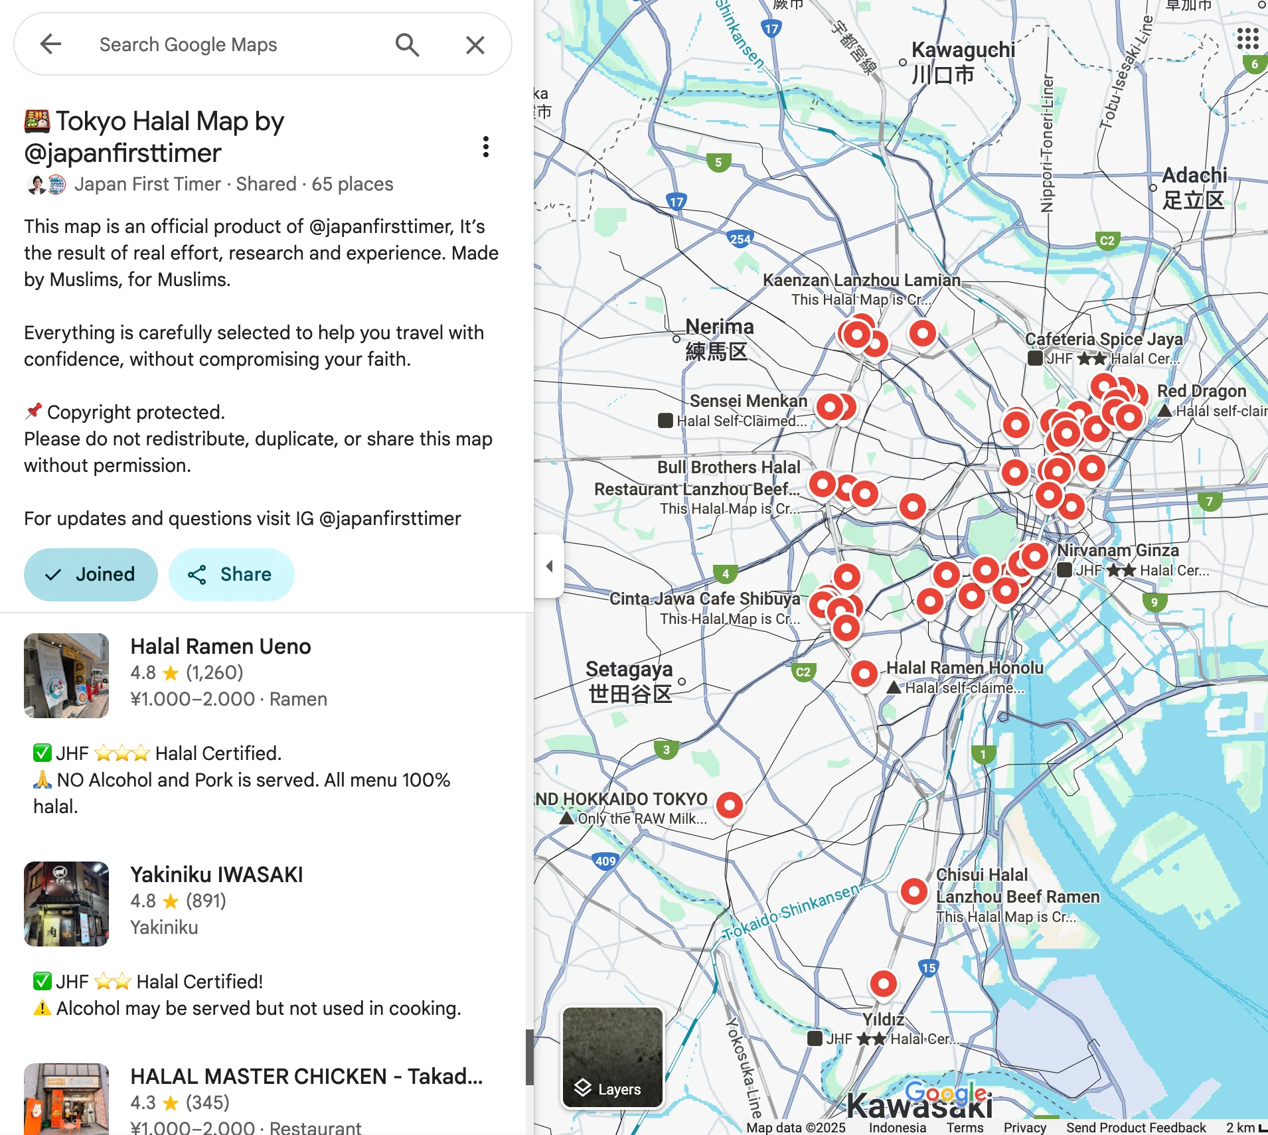This screenshot has width=1268, height=1135.
Task: Click the Nerima district label
Action: (718, 339)
